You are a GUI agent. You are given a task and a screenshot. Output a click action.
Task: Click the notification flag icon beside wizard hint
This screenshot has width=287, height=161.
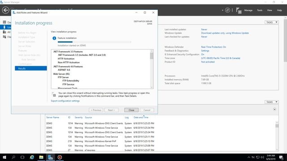click(x=54, y=94)
